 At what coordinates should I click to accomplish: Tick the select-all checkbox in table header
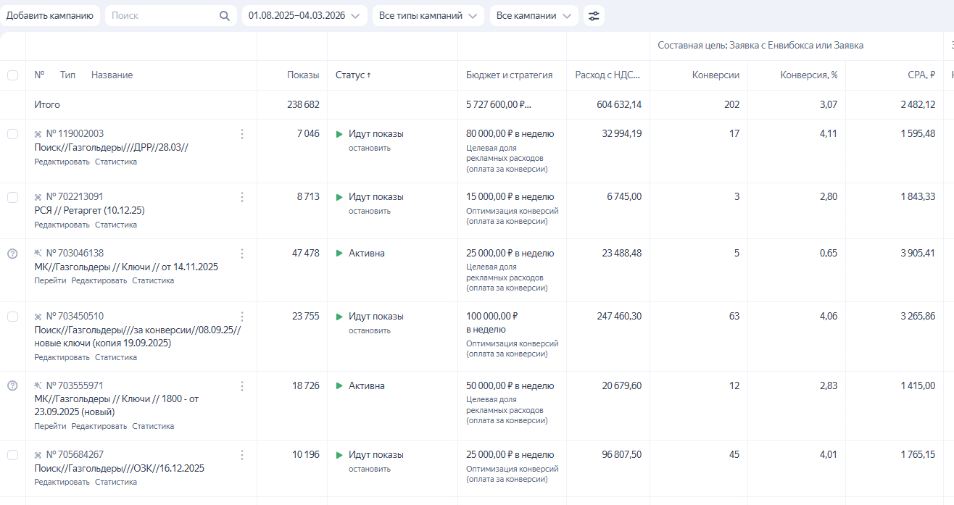[12, 75]
